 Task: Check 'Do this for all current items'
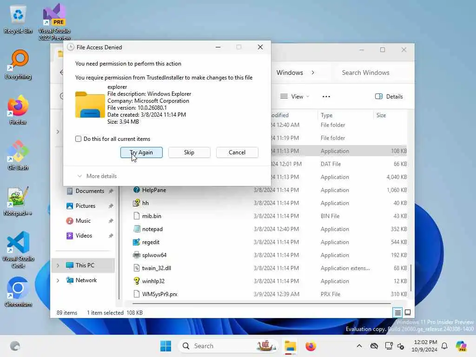click(x=78, y=139)
